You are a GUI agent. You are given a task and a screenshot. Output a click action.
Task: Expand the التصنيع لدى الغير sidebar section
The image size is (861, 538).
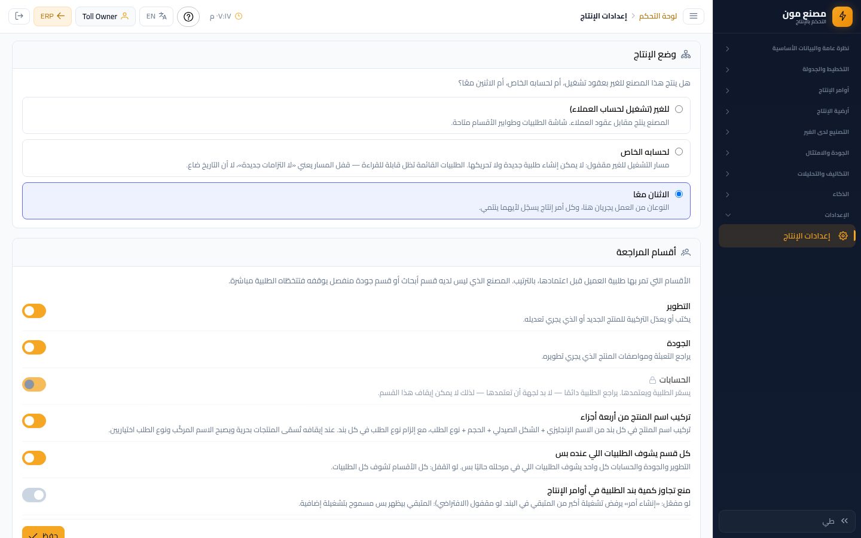787,132
